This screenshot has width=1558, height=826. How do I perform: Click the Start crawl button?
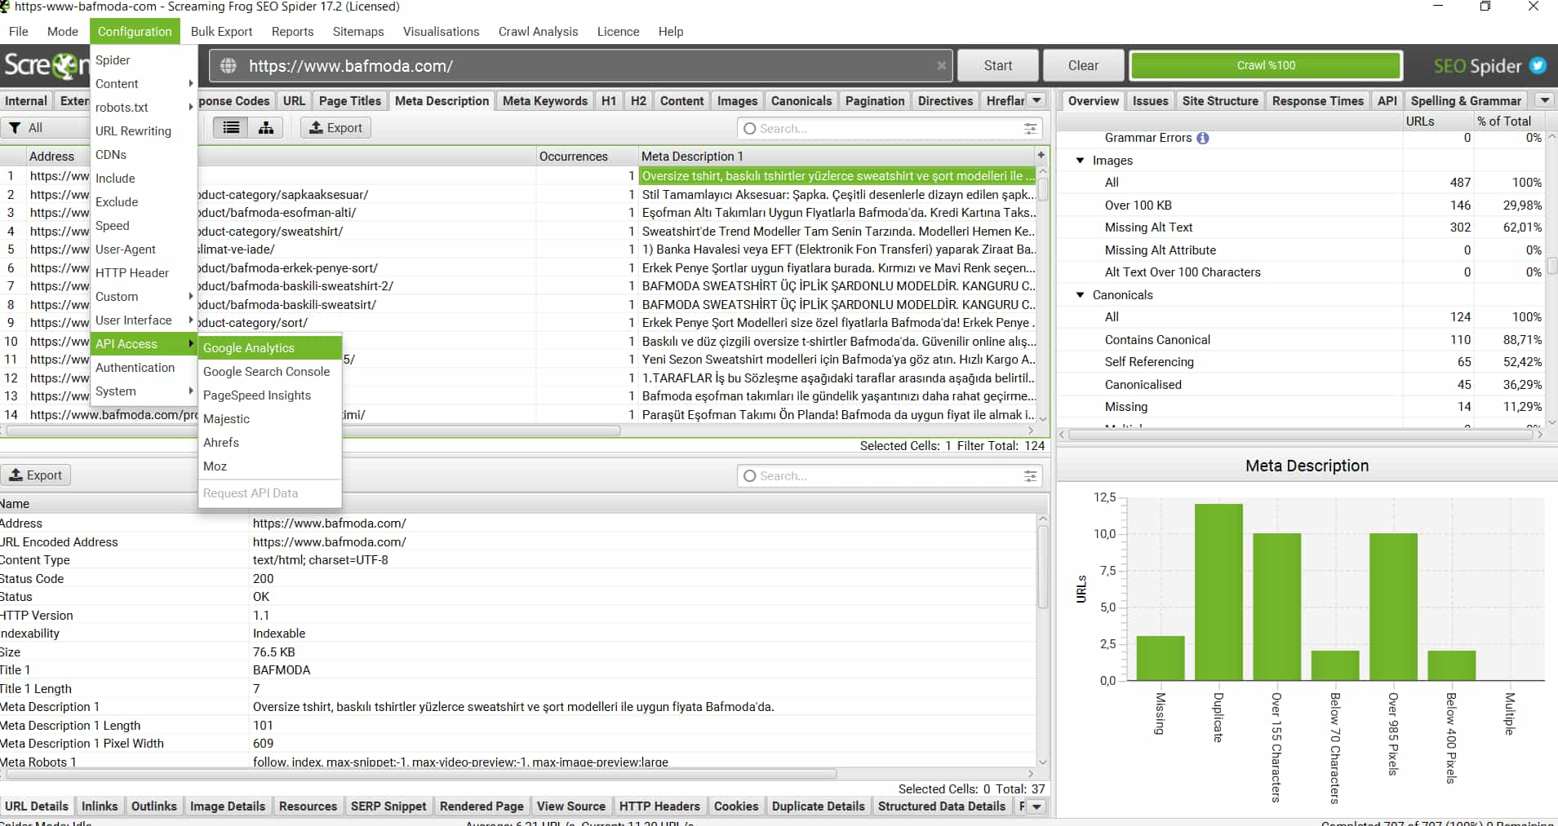(x=997, y=66)
